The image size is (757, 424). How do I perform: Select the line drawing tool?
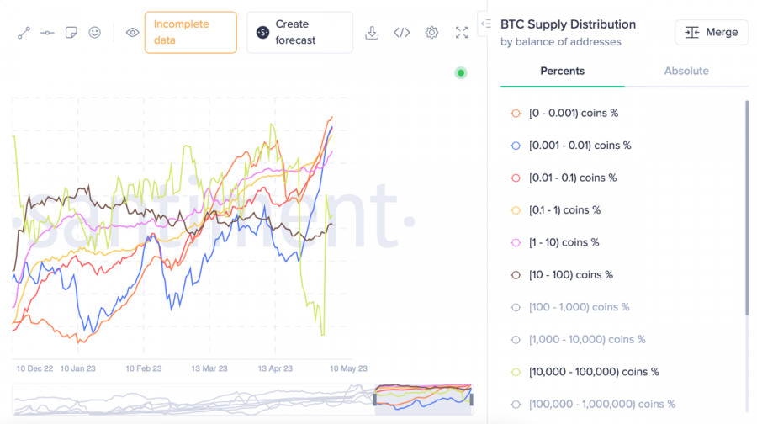click(x=24, y=33)
